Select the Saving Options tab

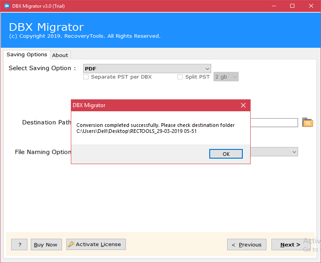click(x=27, y=55)
